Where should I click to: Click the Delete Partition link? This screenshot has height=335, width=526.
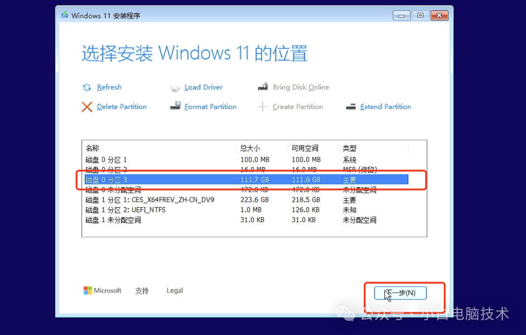click(x=122, y=106)
